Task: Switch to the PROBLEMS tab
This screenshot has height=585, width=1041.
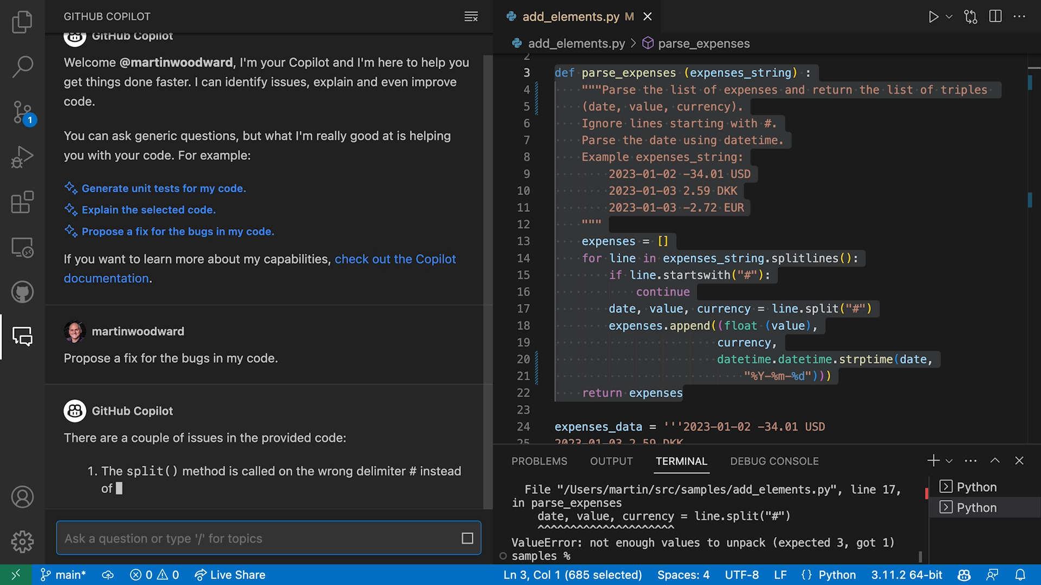Action: point(539,461)
